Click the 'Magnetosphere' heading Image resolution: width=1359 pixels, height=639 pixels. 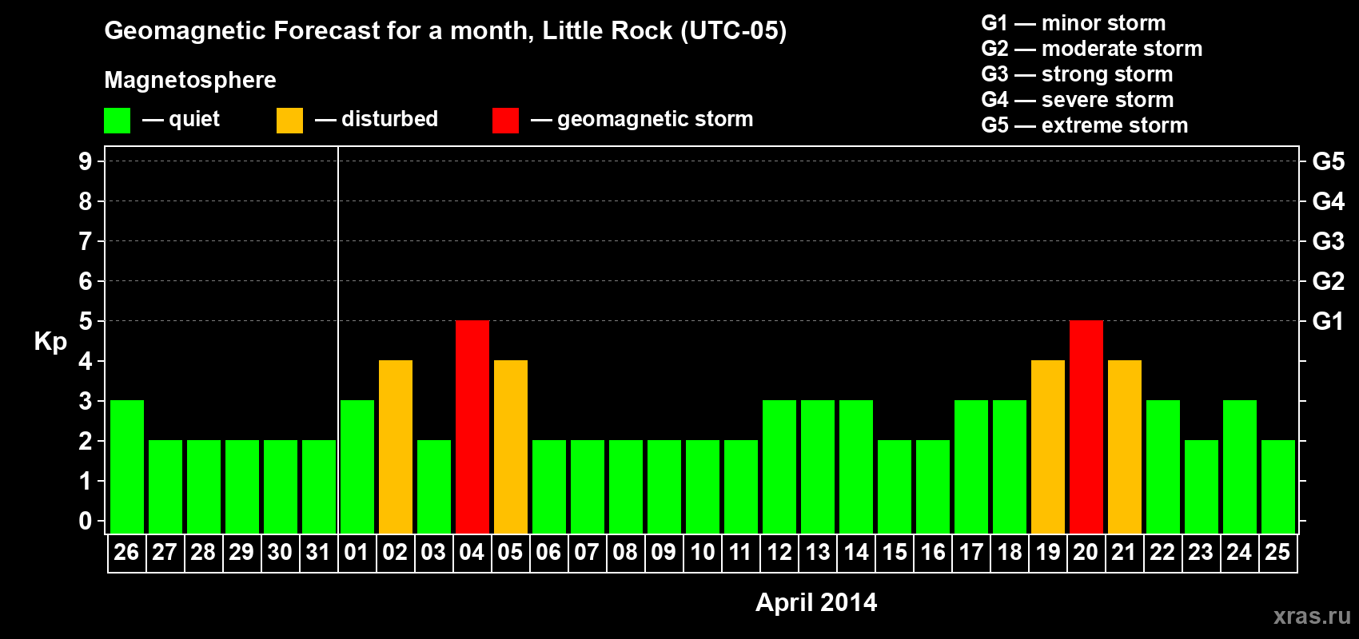tap(190, 80)
